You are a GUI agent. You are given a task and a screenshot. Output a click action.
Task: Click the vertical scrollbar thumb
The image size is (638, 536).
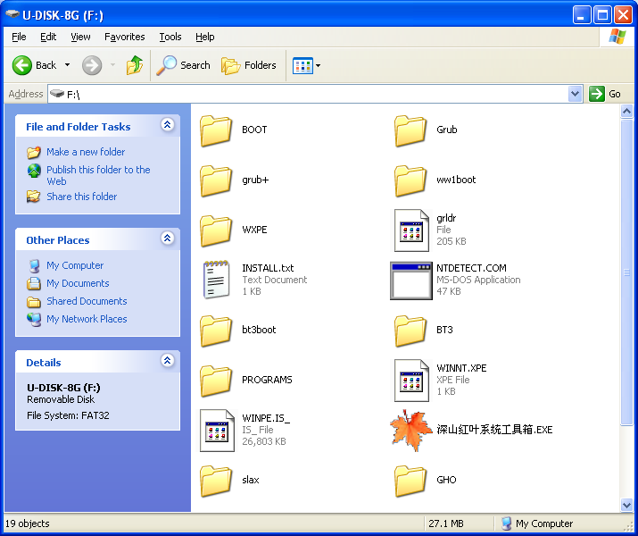626,272
